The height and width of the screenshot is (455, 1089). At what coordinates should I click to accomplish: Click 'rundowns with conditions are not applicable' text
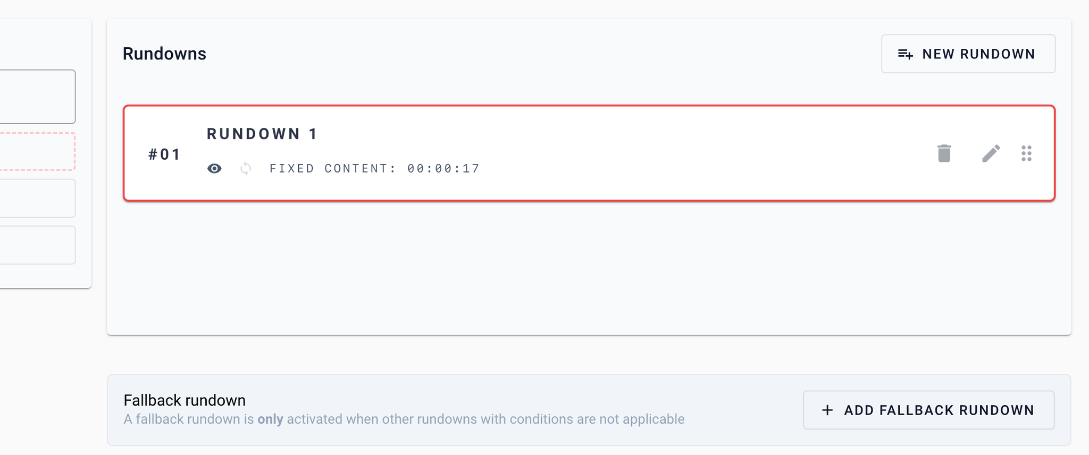(551, 419)
